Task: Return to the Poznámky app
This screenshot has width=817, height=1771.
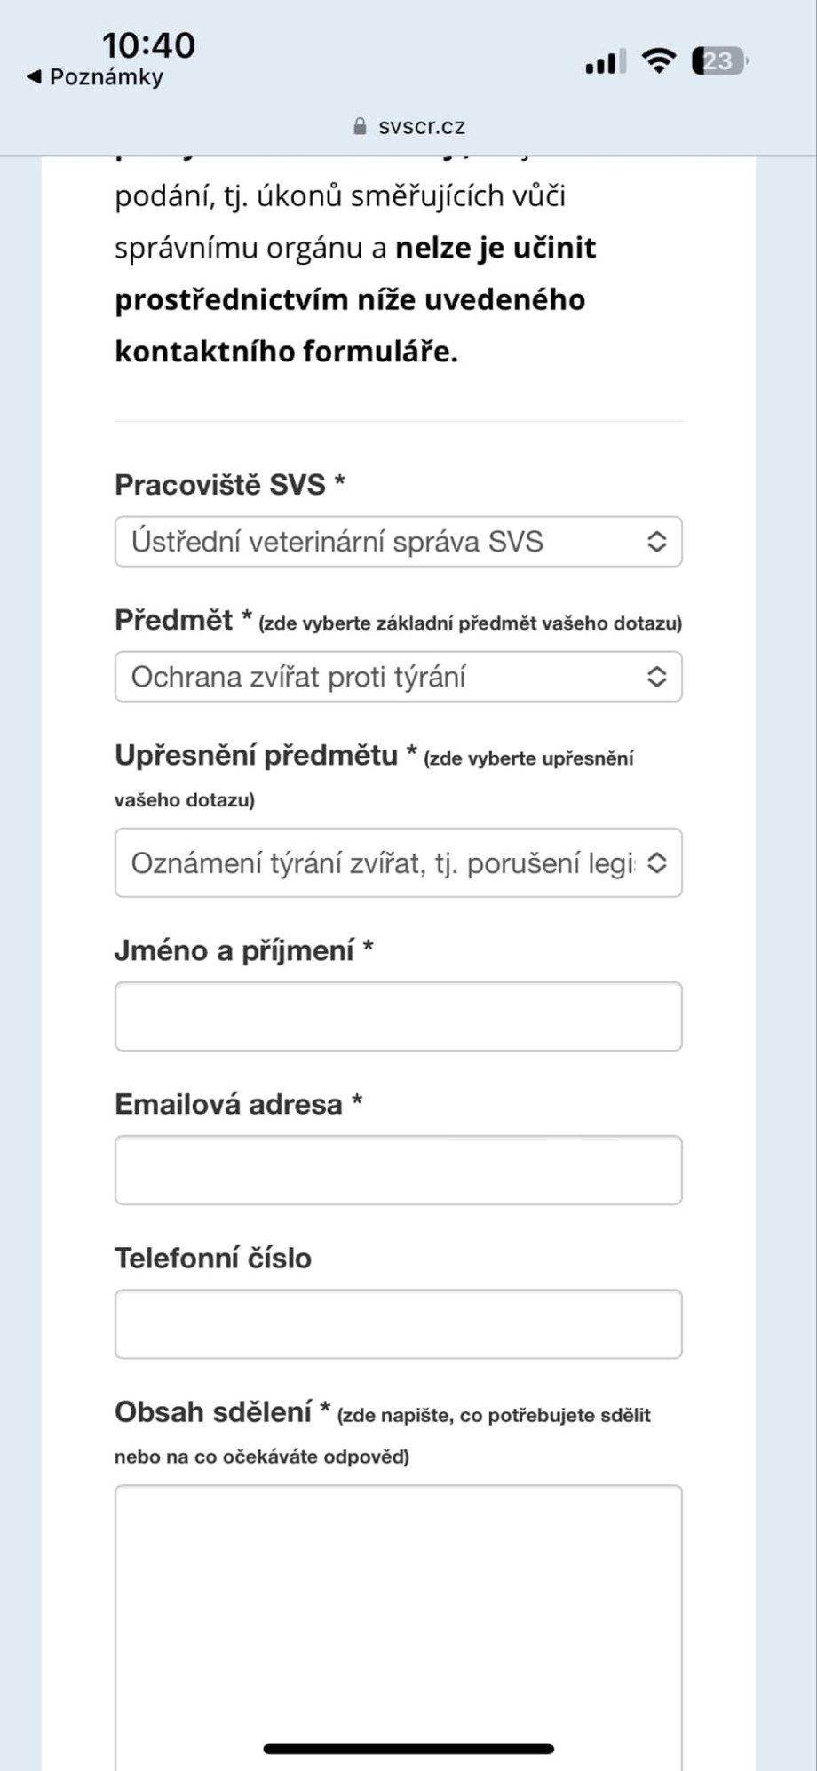Action: click(105, 77)
